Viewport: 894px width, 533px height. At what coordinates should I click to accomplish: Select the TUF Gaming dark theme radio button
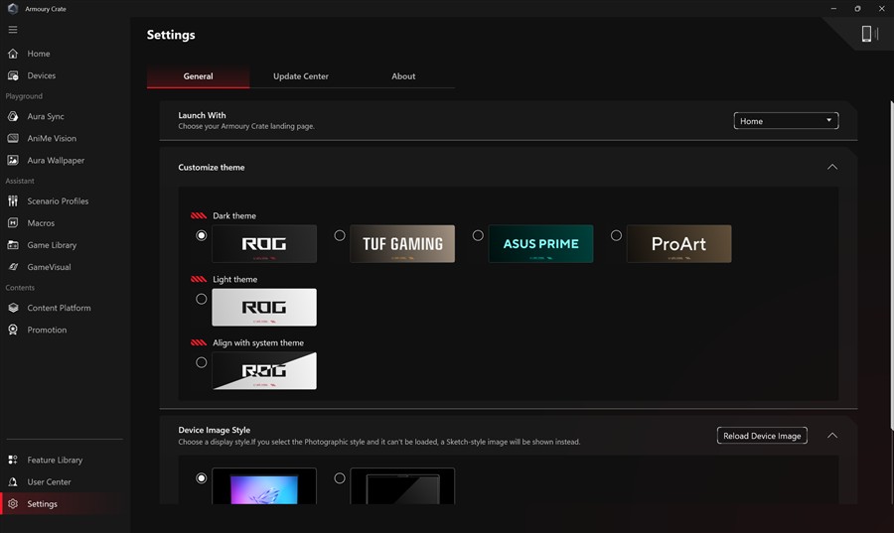[340, 235]
